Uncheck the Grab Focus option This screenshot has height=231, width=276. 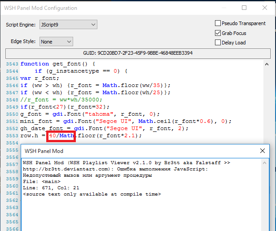[x=218, y=33]
